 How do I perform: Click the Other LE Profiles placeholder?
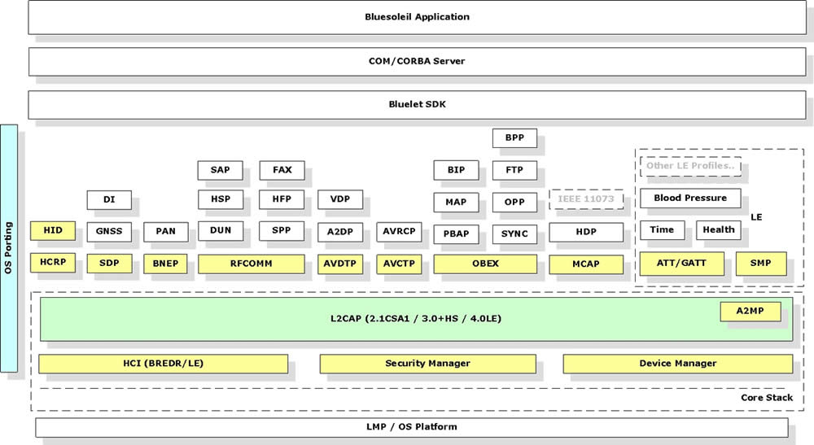pos(690,167)
